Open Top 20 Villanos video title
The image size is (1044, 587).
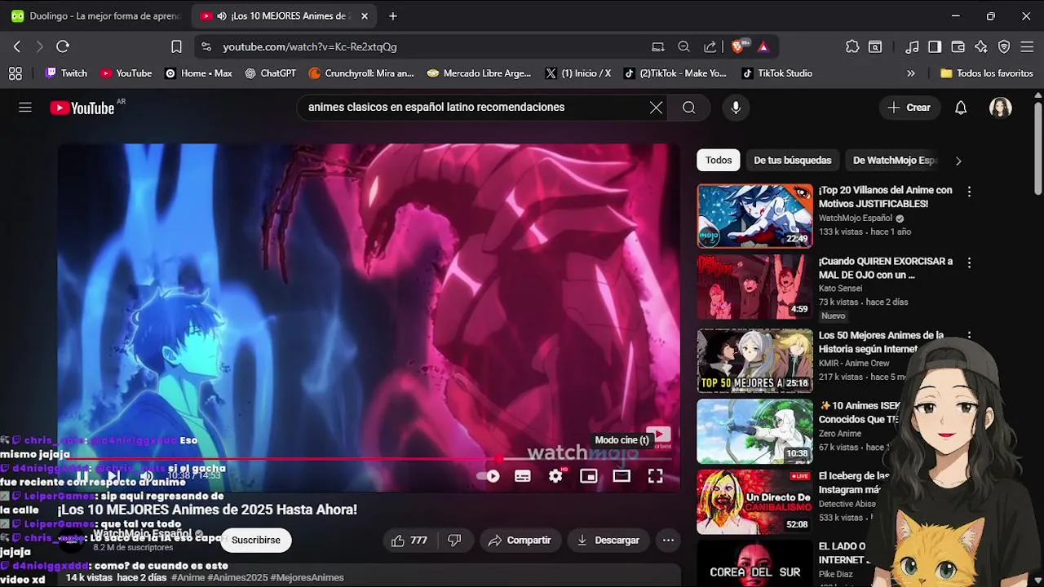click(x=886, y=196)
